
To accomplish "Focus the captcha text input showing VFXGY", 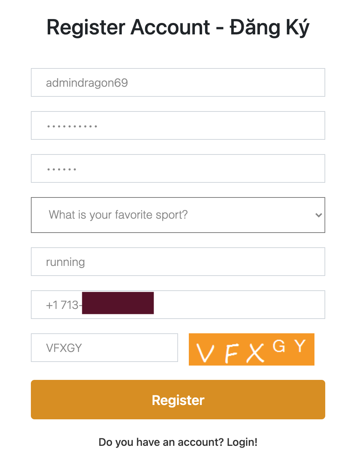I will [x=104, y=348].
